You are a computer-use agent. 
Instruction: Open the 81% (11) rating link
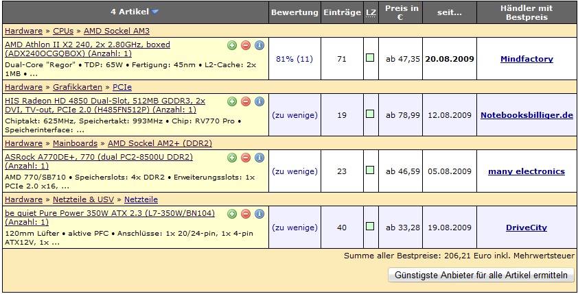(294, 59)
